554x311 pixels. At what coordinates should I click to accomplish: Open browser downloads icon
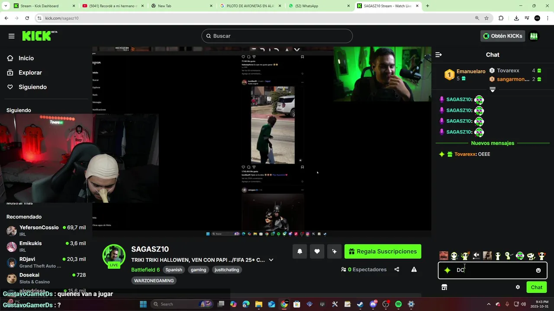[516, 18]
